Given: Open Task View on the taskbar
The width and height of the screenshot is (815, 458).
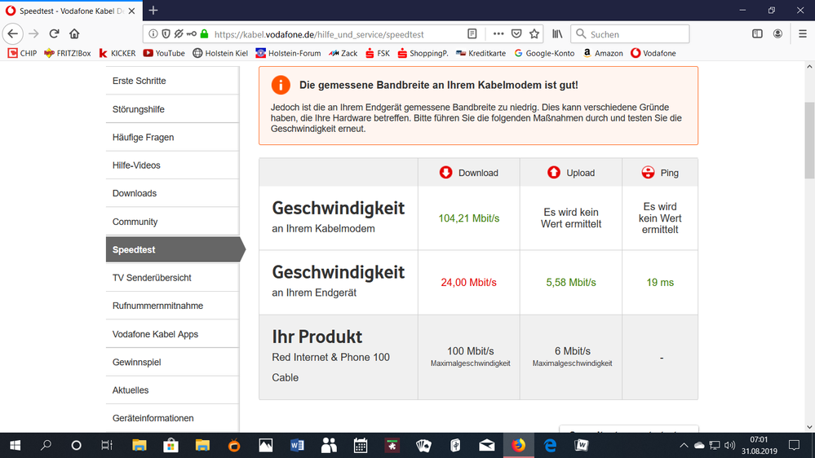Looking at the screenshot, I should (107, 446).
